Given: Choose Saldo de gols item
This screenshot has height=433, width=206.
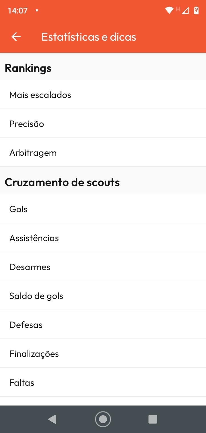Looking at the screenshot, I should point(103,296).
